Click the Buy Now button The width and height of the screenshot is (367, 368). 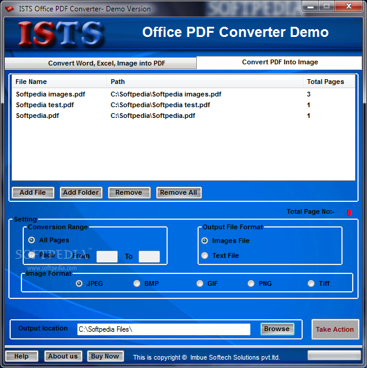point(105,356)
